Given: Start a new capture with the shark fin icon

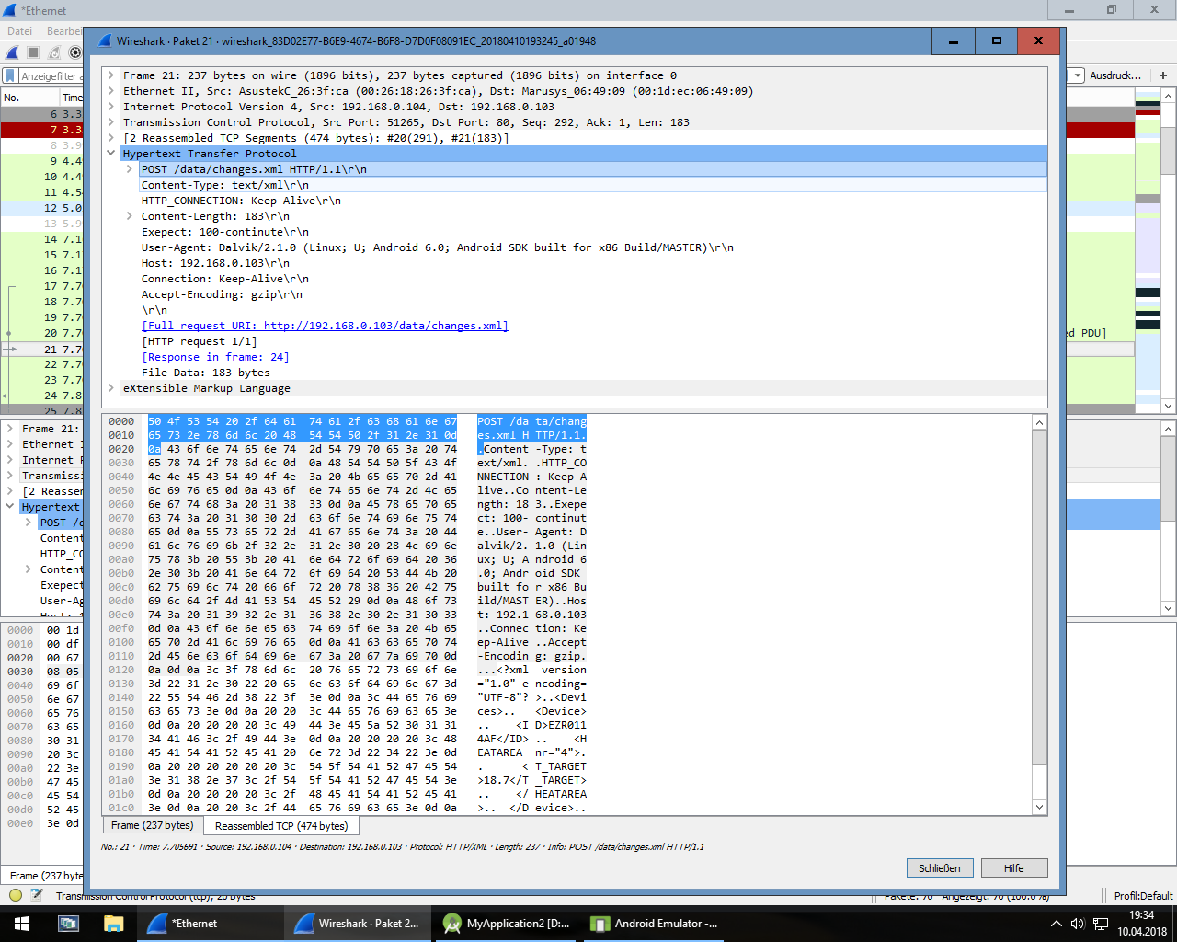Looking at the screenshot, I should [x=11, y=52].
